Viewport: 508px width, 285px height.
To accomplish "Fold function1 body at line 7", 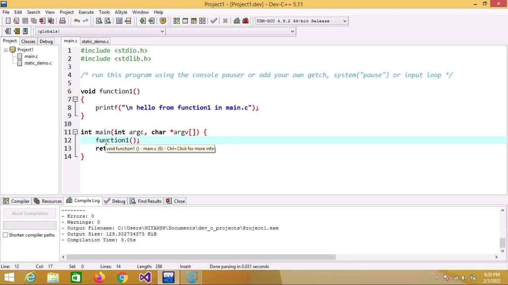I will coord(75,99).
